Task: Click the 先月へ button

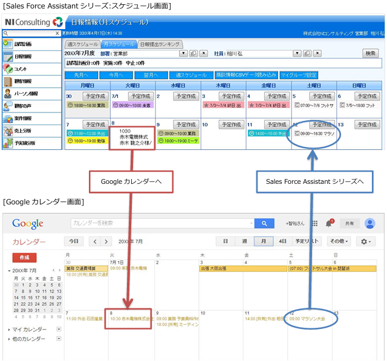Action: coord(82,75)
